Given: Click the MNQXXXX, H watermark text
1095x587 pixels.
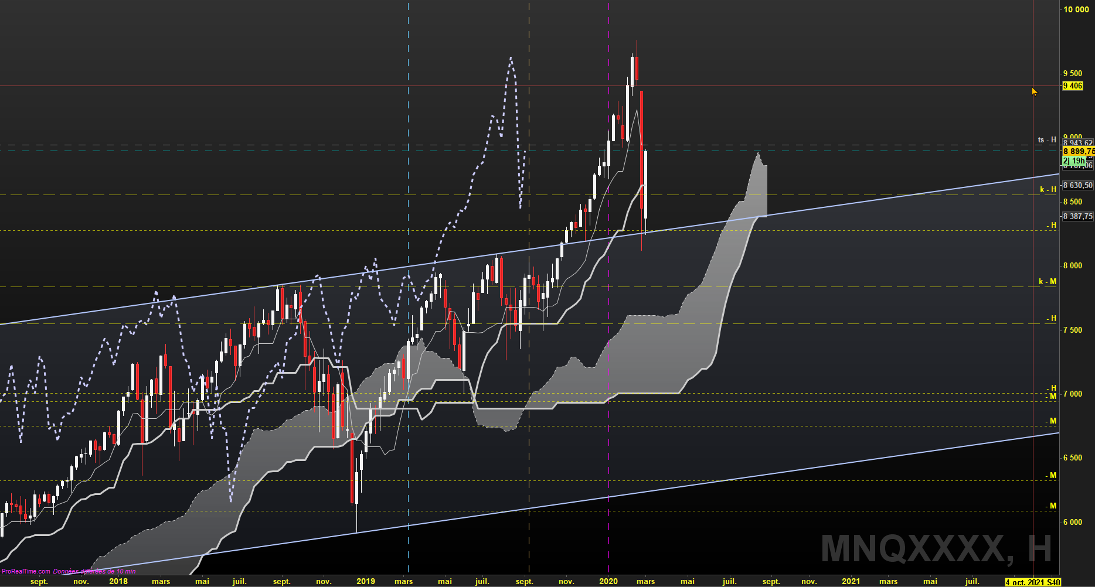Looking at the screenshot, I should pos(936,548).
